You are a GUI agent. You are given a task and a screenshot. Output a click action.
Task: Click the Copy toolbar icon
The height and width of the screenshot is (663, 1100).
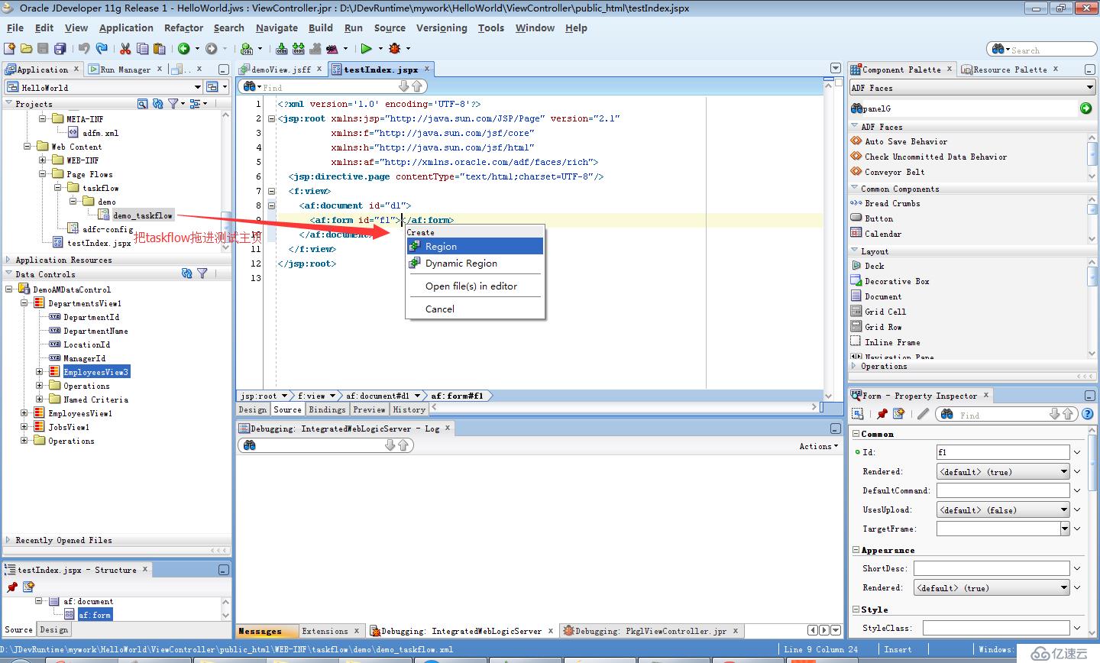click(142, 49)
